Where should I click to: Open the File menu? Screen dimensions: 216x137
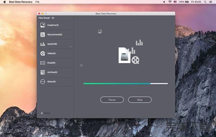click(37, 2)
